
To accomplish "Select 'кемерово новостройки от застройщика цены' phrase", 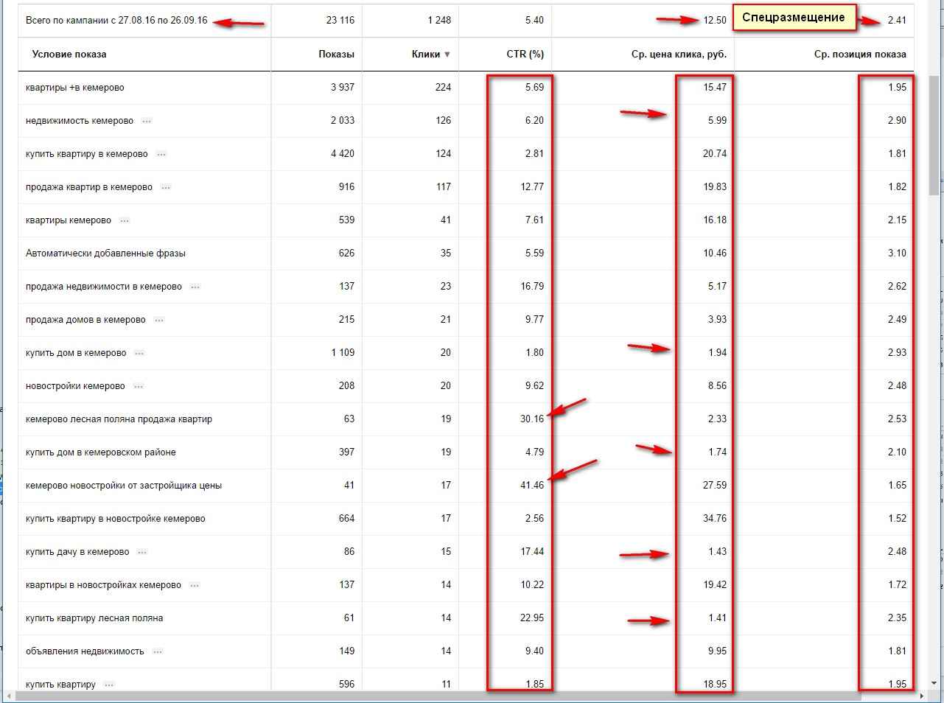I will (x=124, y=486).
